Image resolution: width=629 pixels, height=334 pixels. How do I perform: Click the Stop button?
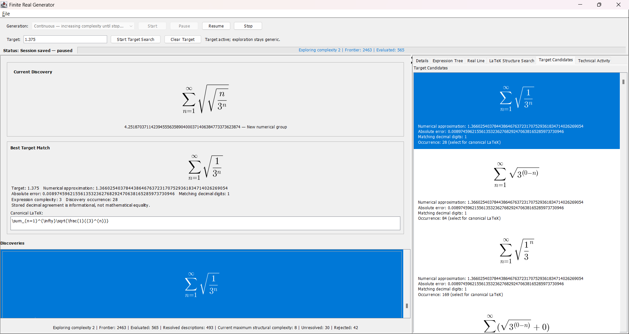(248, 26)
